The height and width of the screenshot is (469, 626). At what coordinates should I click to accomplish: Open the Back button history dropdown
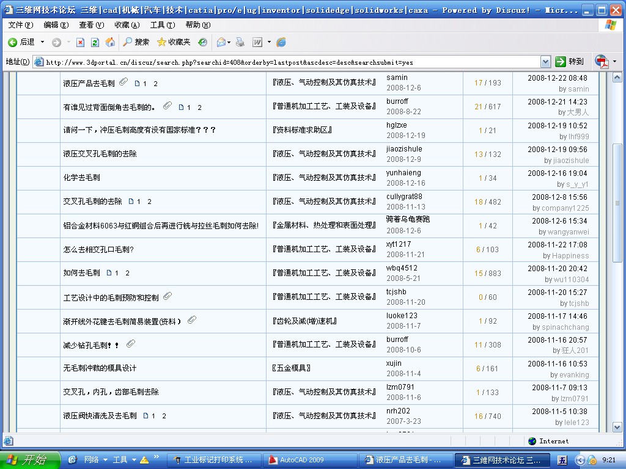tap(42, 42)
